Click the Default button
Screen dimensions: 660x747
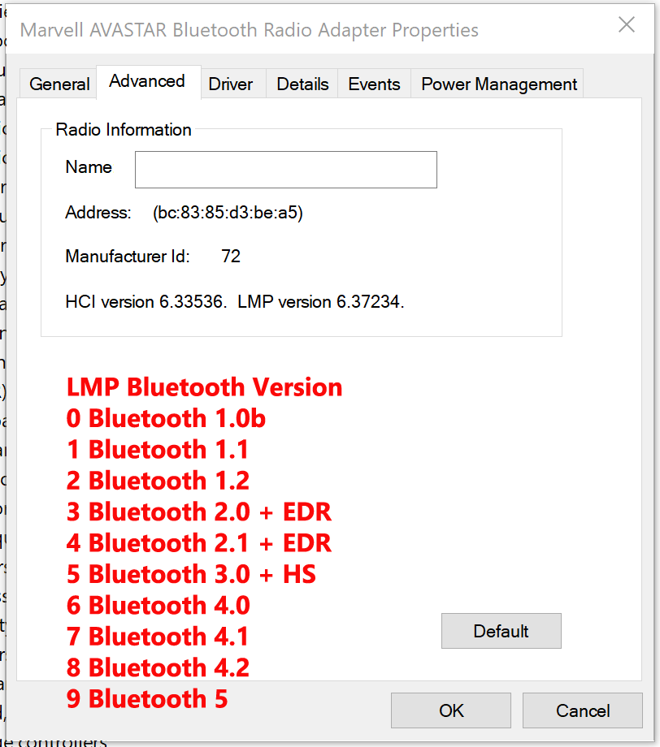coord(502,631)
